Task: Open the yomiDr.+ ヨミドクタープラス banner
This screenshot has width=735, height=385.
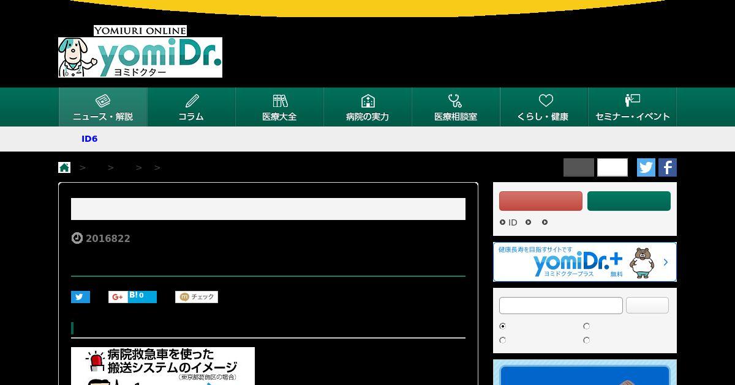Action: point(585,262)
